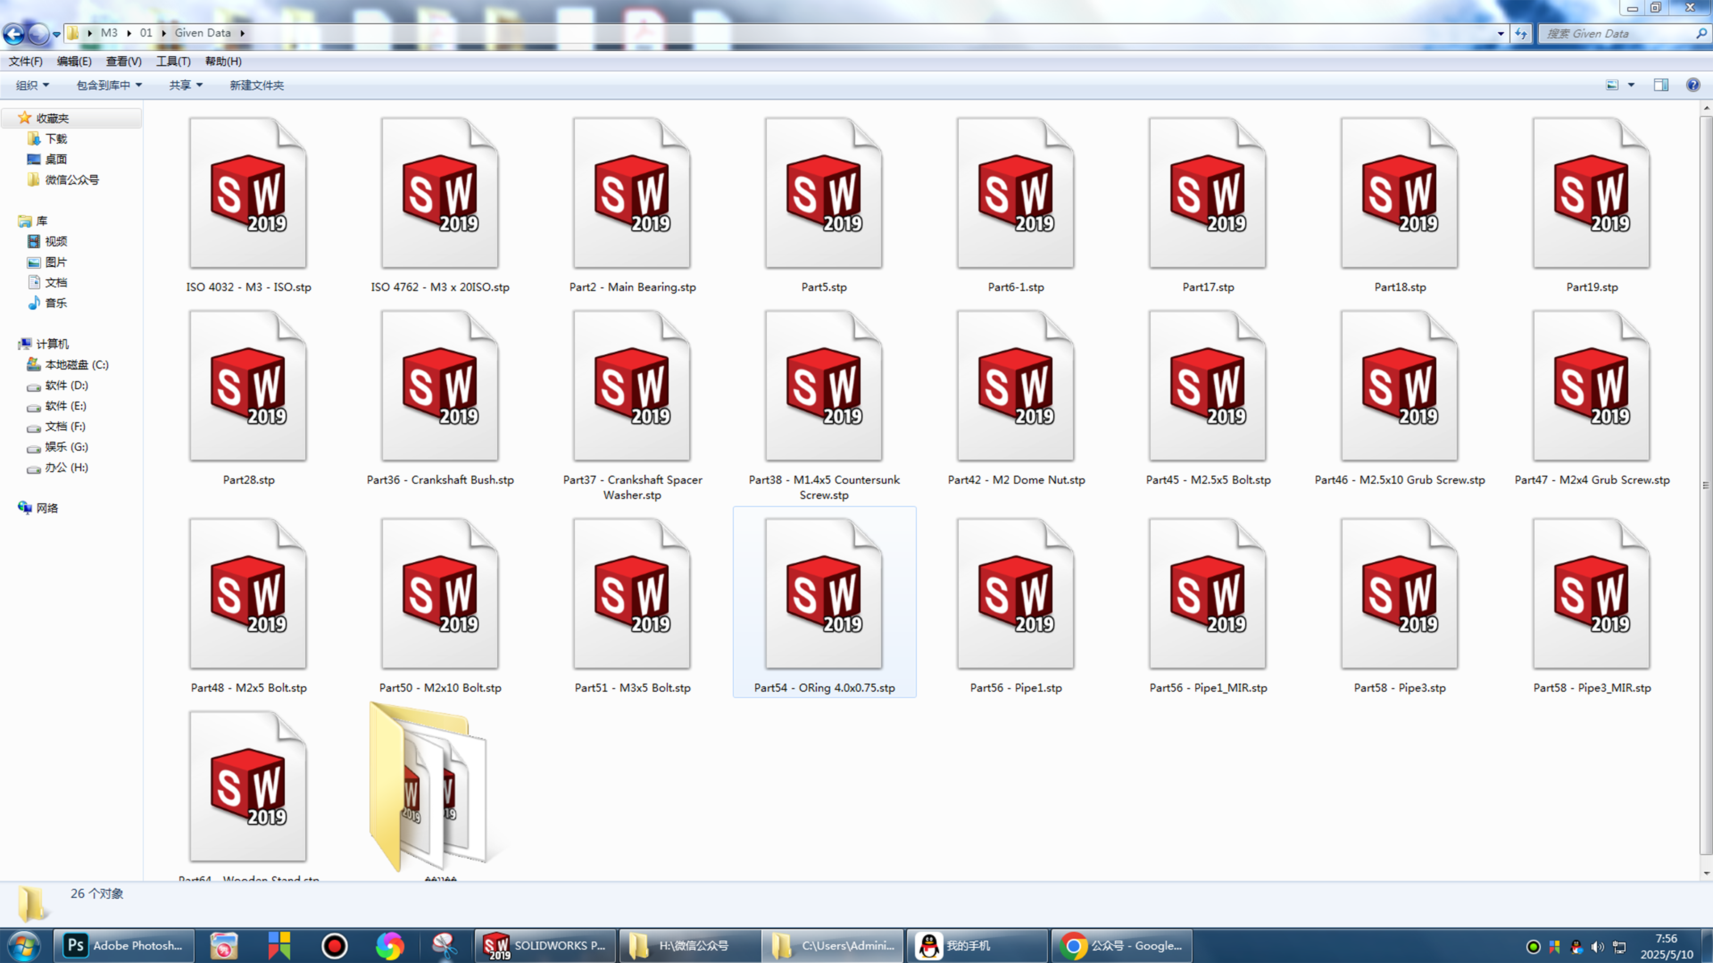Image resolution: width=1713 pixels, height=963 pixels.
Task: Expand the Given Data breadcrumb arrow
Action: coord(243,33)
